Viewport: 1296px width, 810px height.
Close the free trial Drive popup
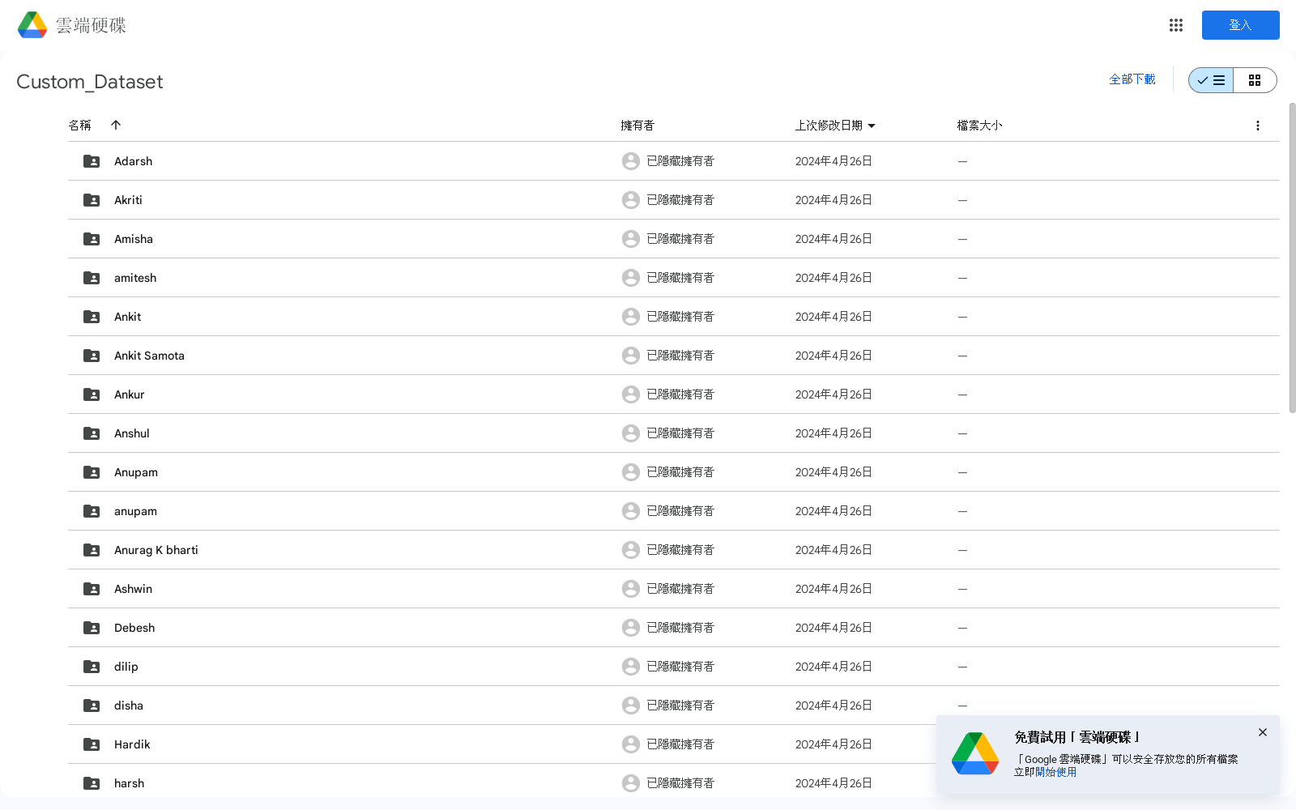coord(1263,732)
